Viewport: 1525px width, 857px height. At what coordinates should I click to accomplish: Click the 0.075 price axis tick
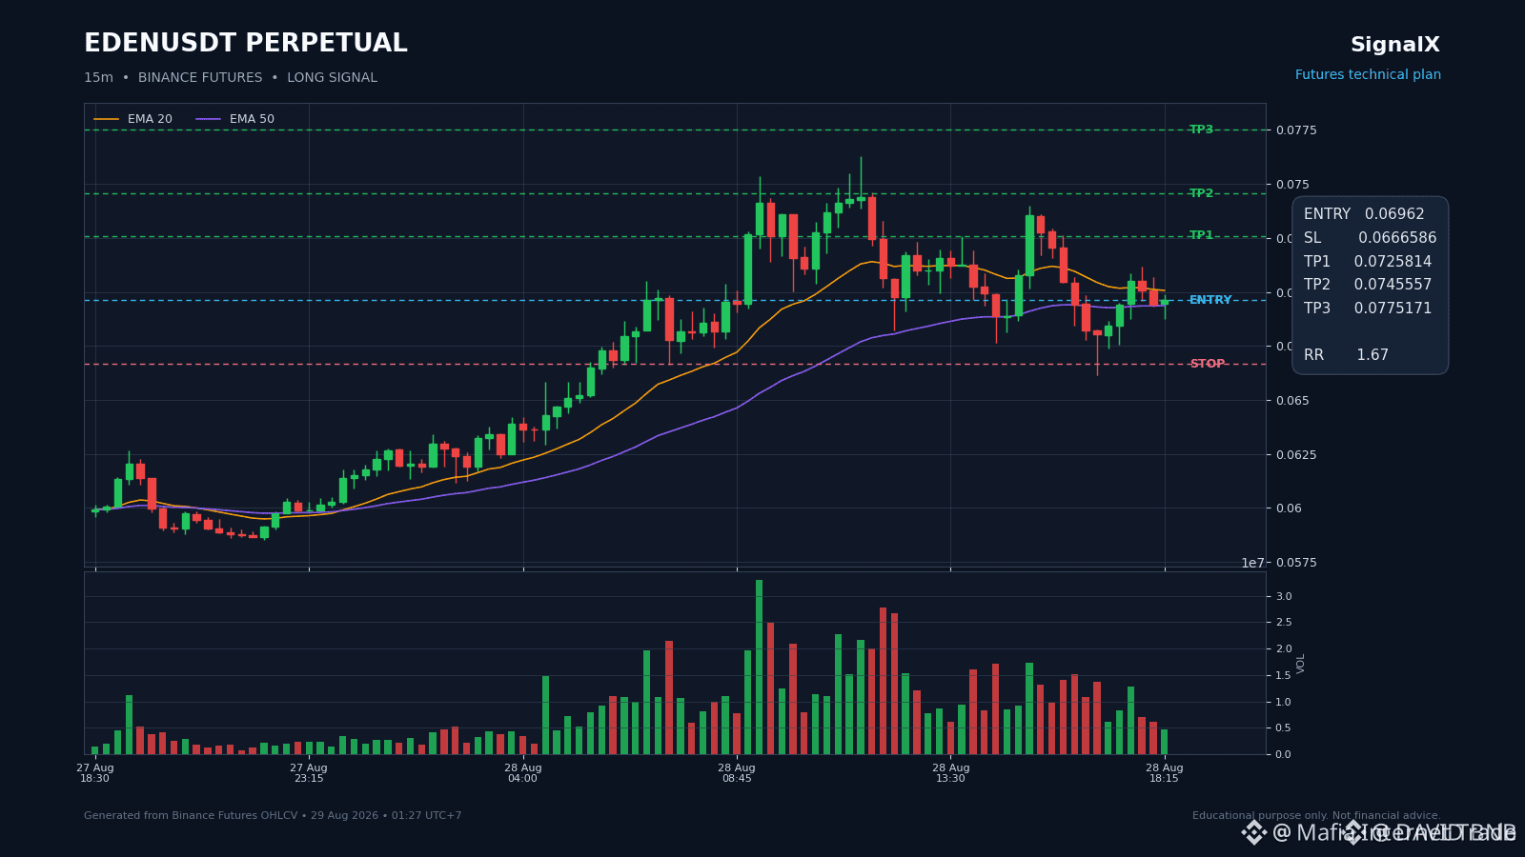[x=1292, y=185]
